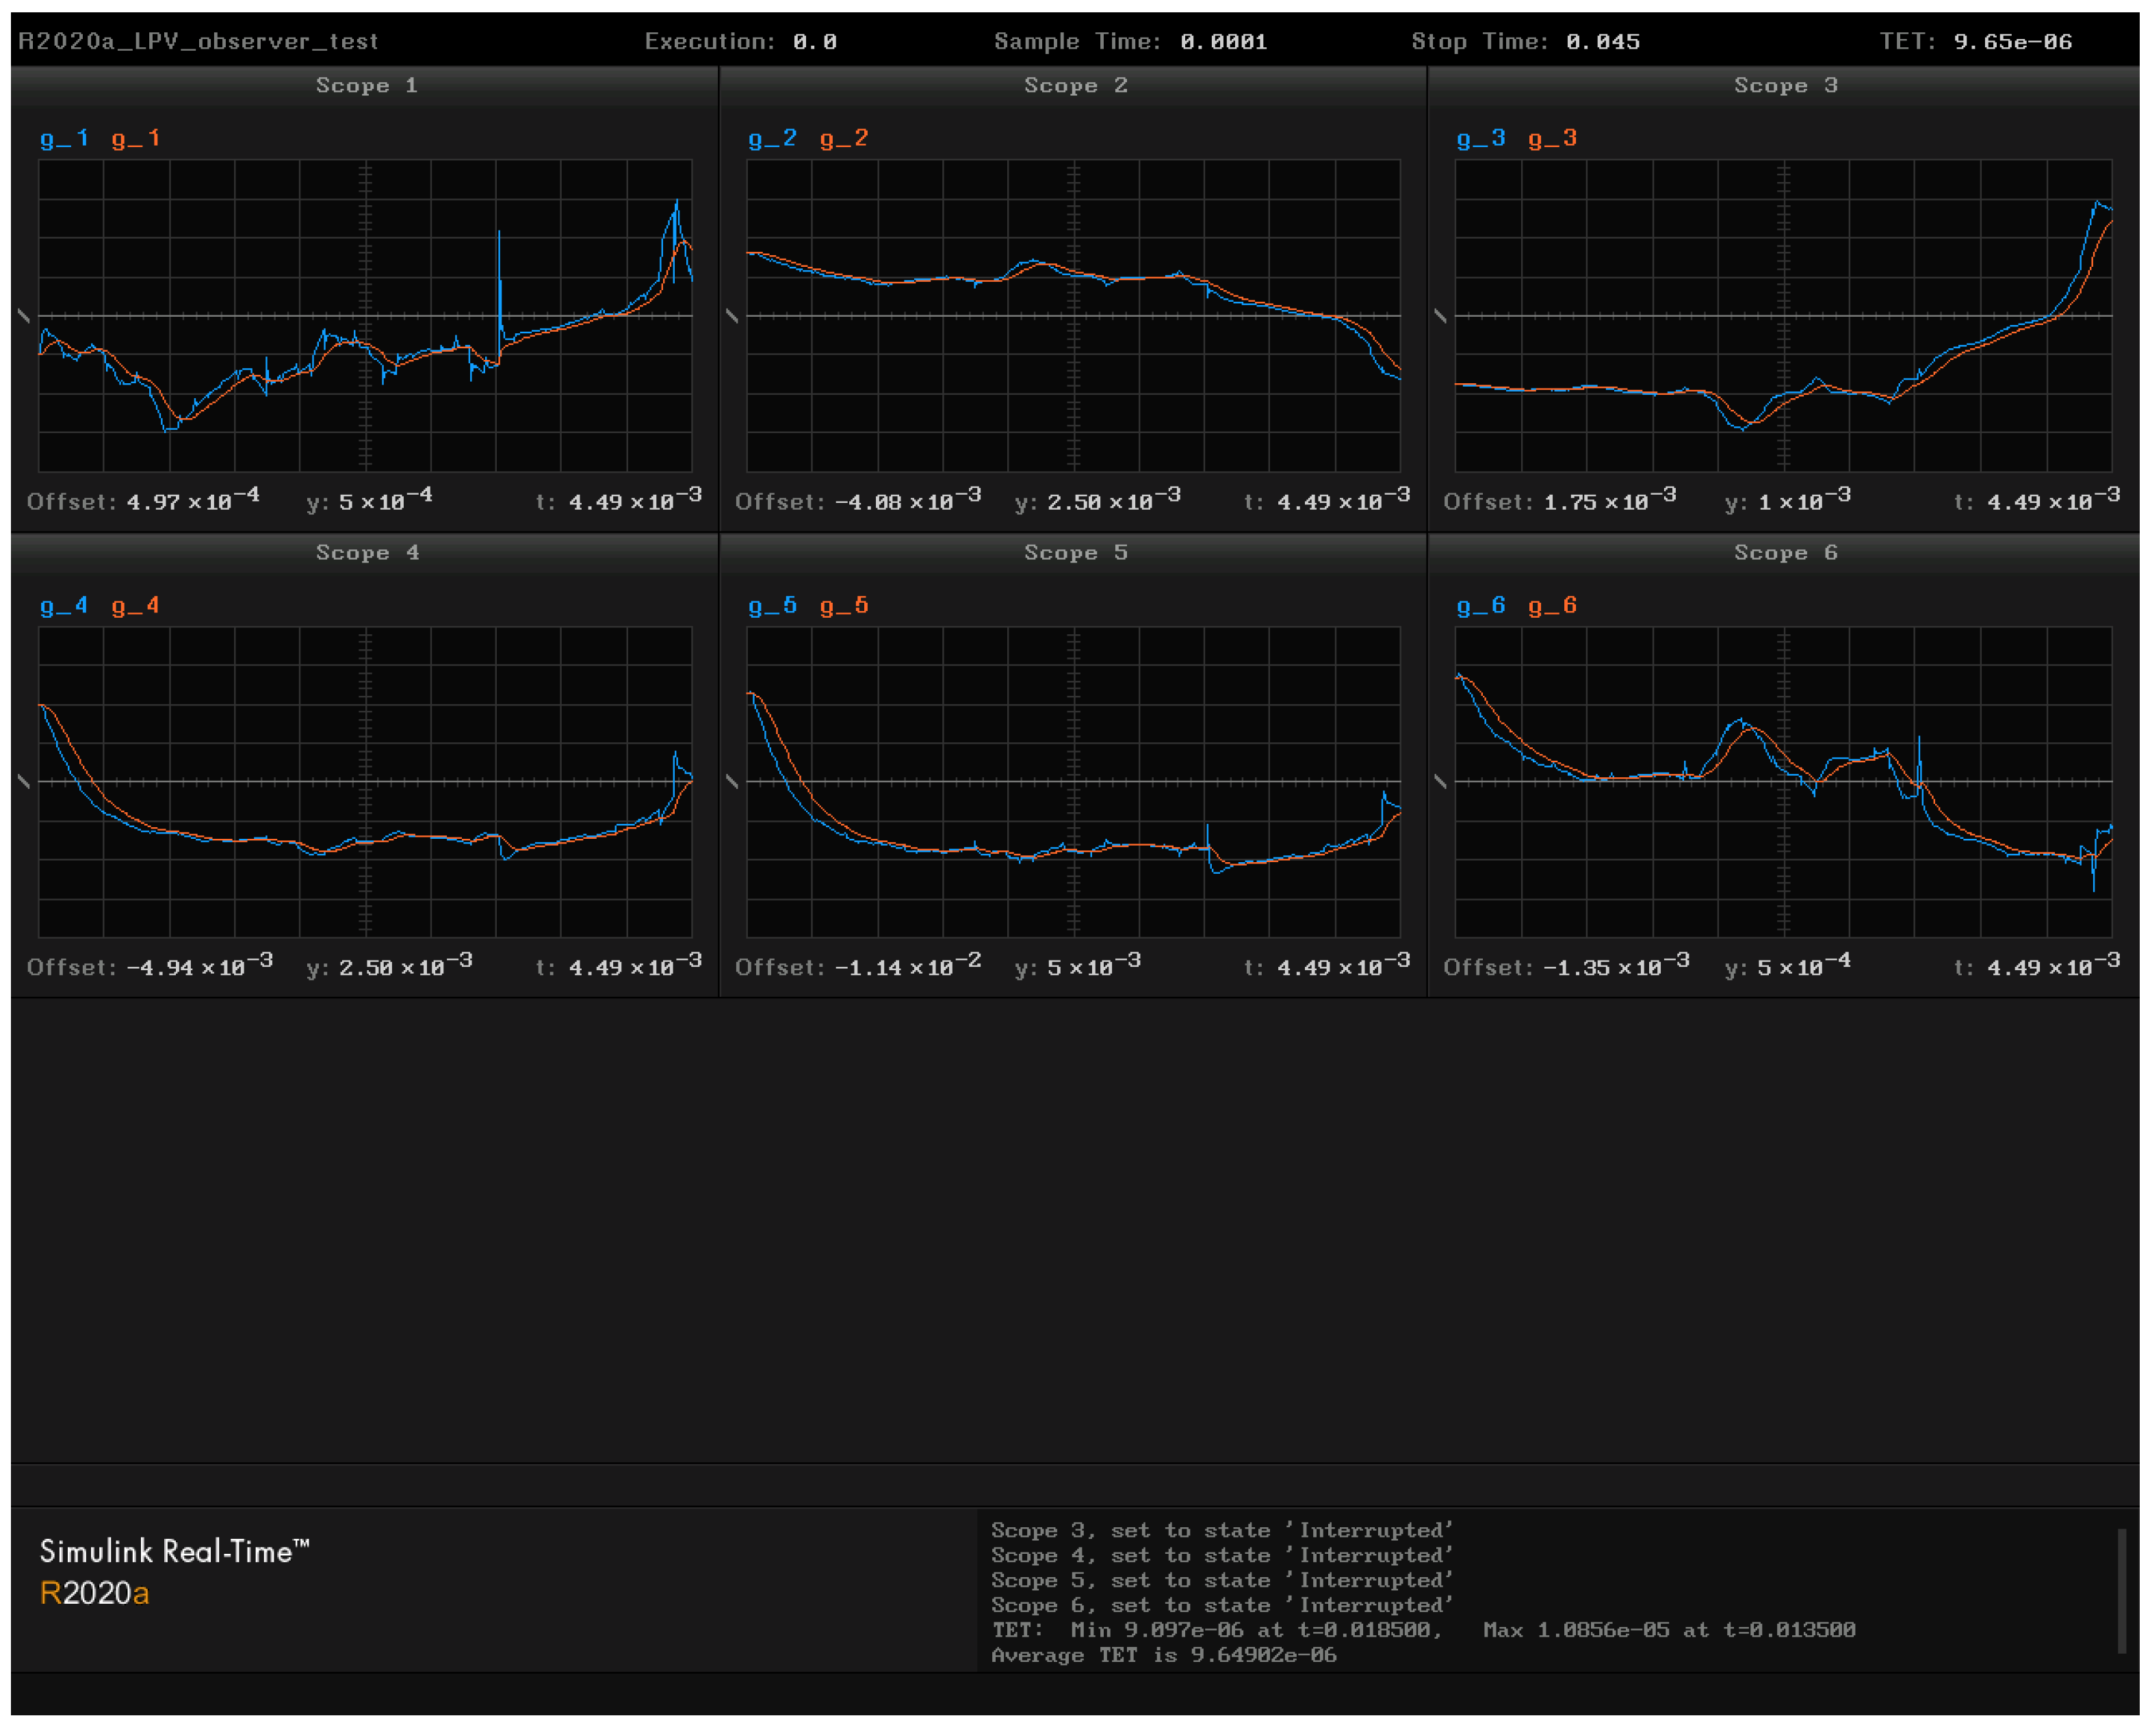Click the Stop Time value 0.045
The height and width of the screenshot is (1729, 2150).
point(1603,42)
